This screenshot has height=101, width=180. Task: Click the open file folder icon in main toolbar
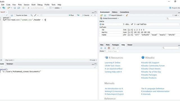[x=8, y=8]
